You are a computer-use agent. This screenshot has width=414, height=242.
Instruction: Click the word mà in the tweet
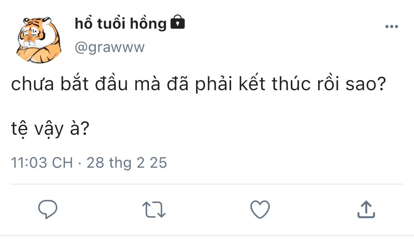point(147,84)
